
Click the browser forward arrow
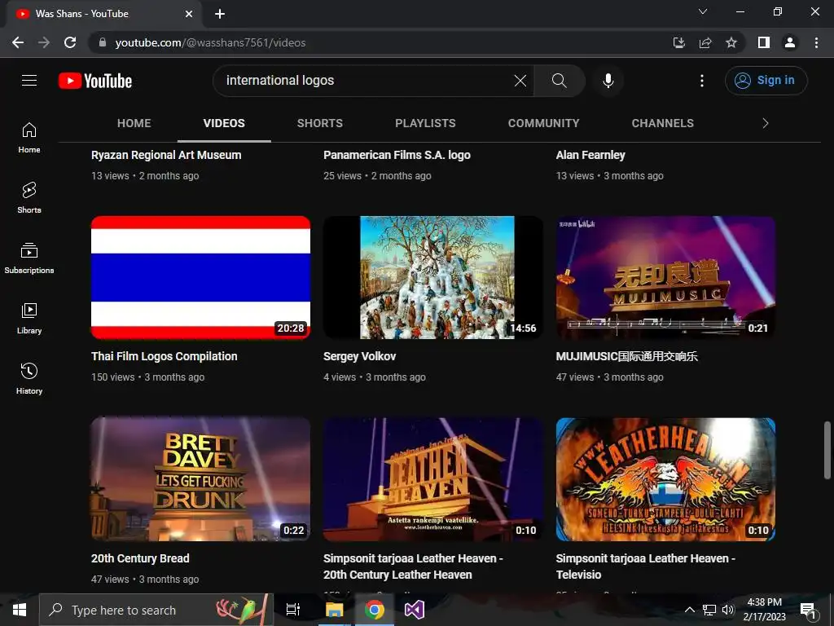[x=44, y=42]
